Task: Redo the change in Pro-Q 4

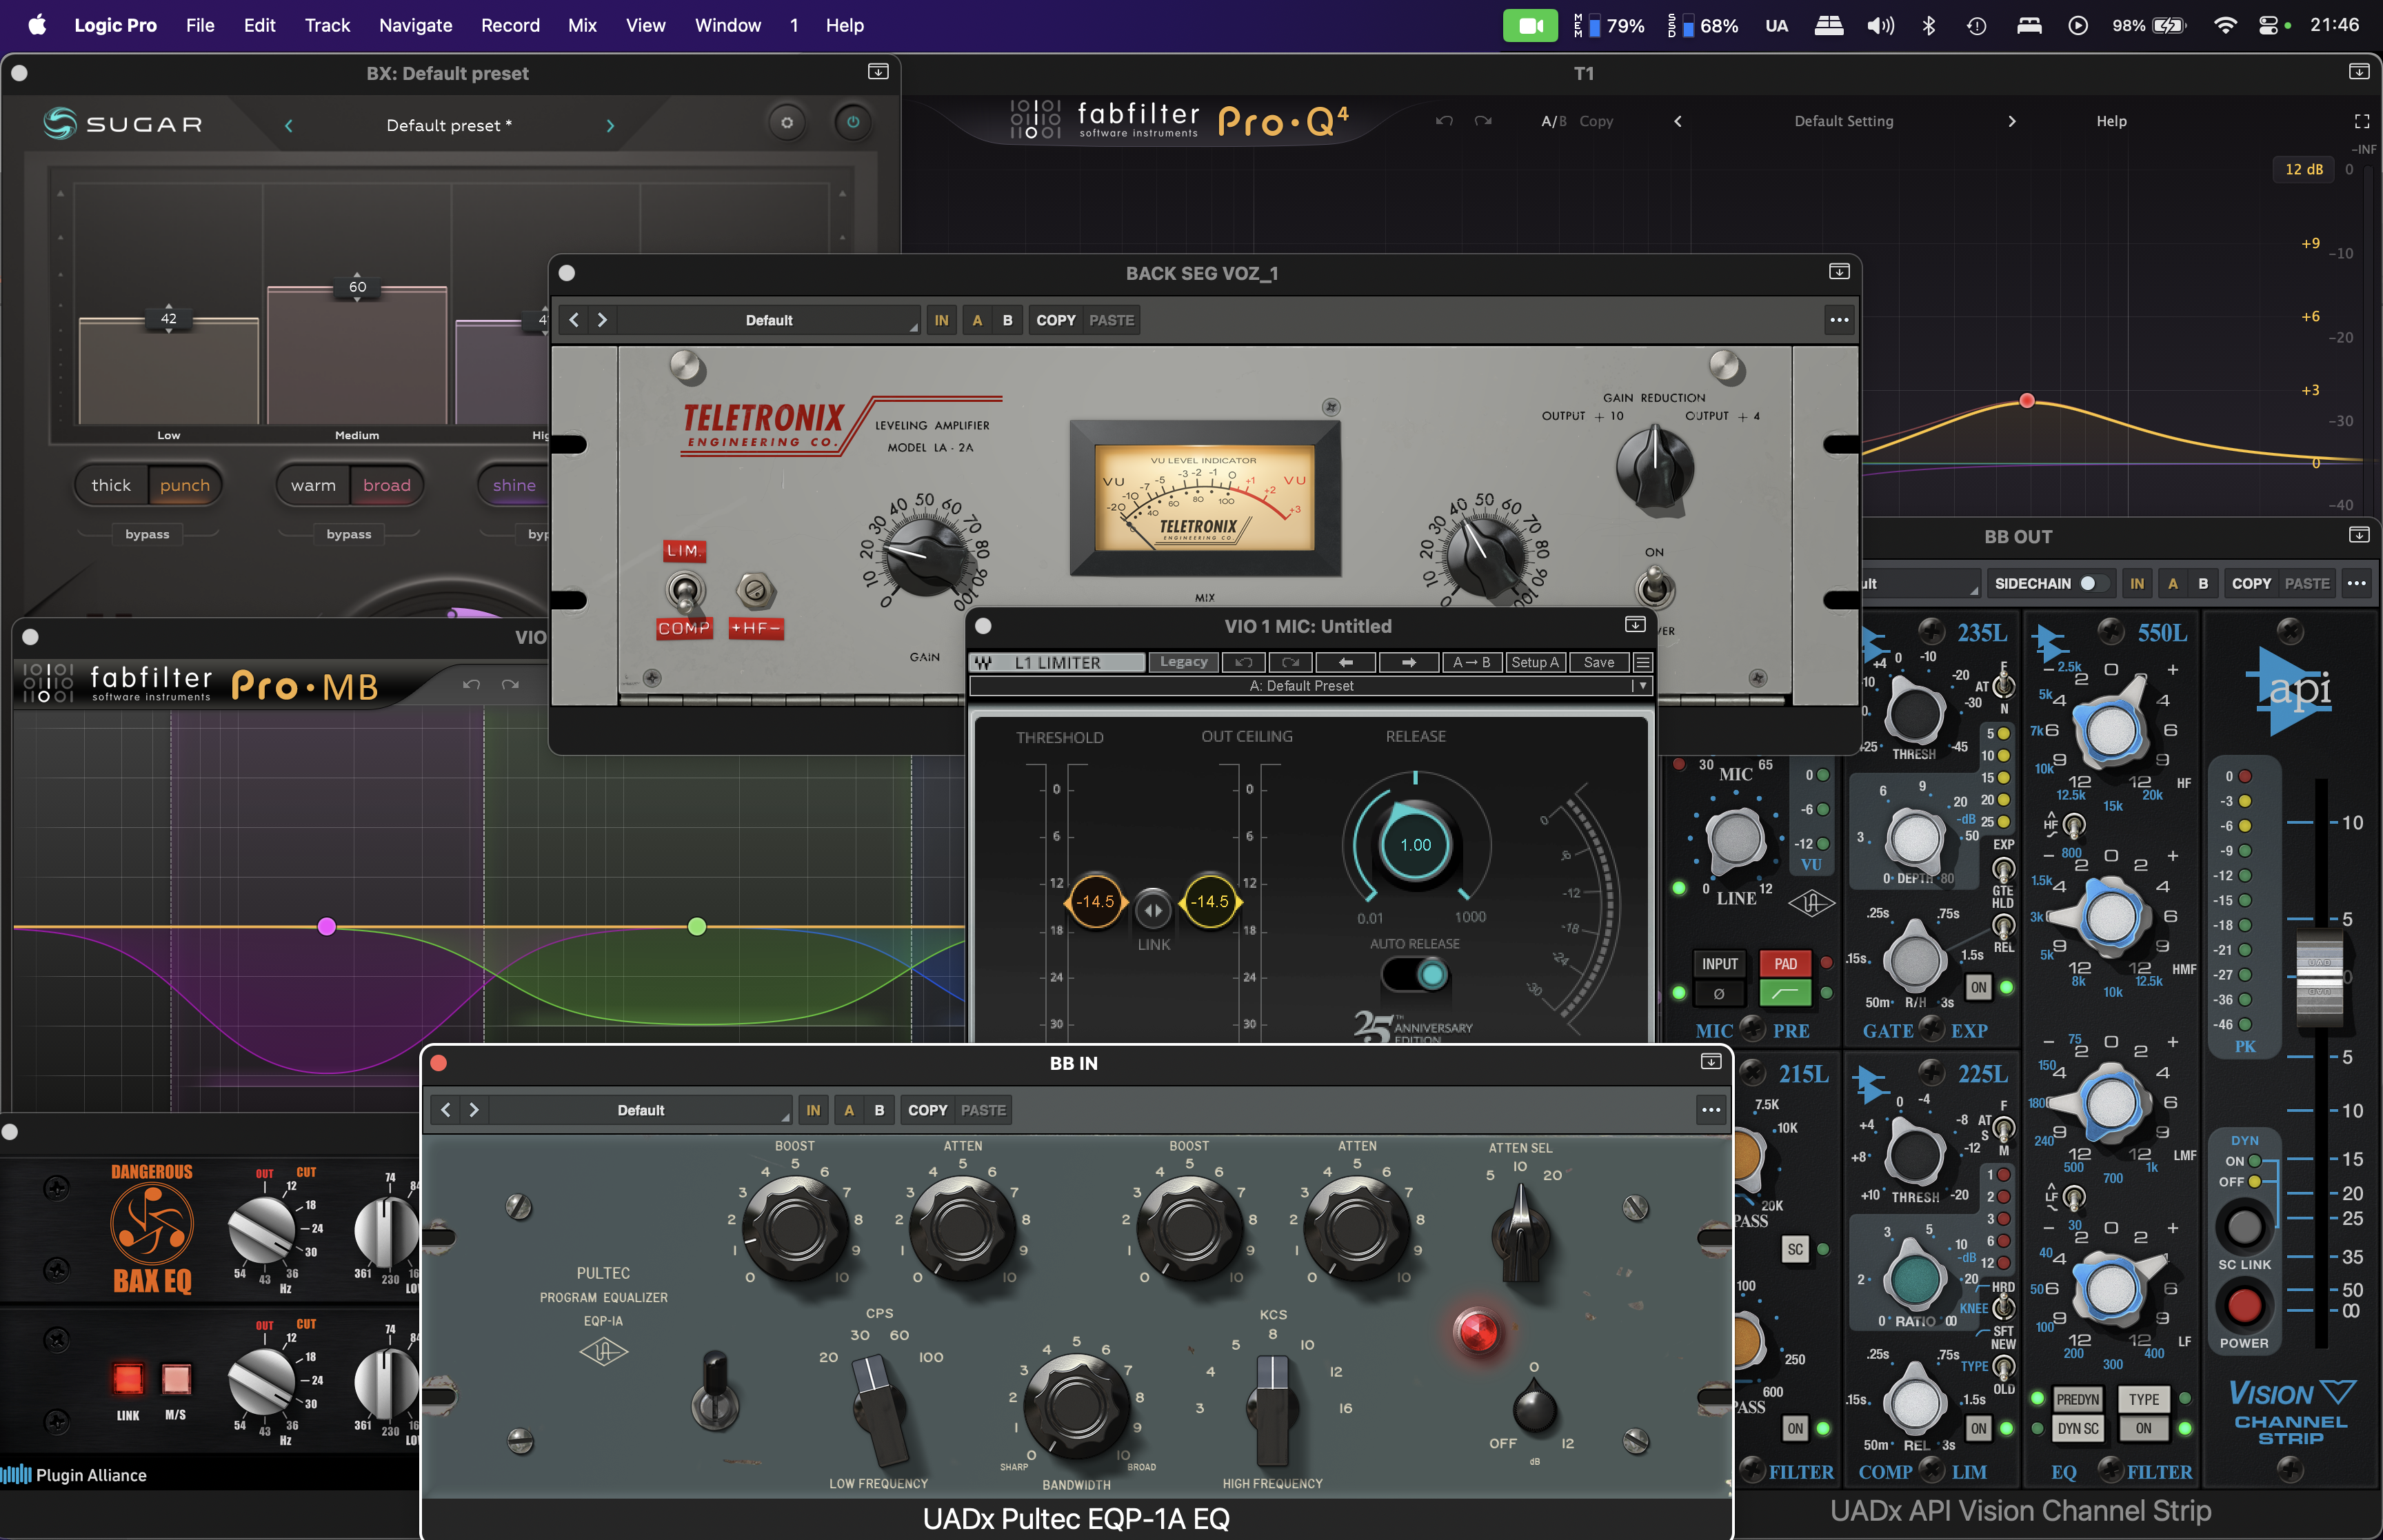Action: point(1483,121)
